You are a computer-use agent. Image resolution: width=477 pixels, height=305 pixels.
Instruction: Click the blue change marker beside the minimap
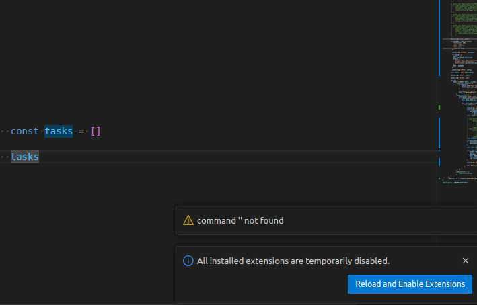(439, 40)
